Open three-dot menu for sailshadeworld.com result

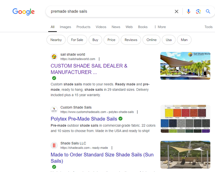tap(99, 59)
